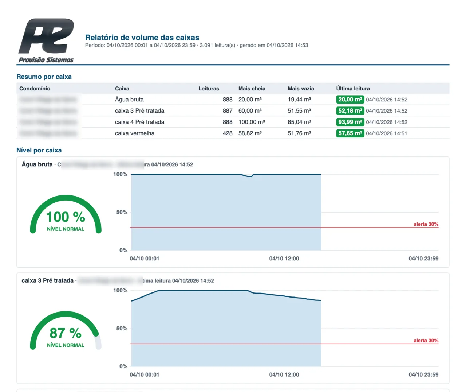Click the 87 % gauge for caixa 3
This screenshot has width=466, height=392.
66,330
